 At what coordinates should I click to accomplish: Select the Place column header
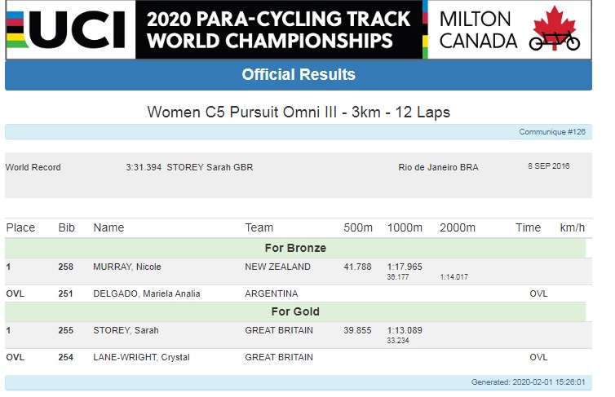[x=20, y=227]
